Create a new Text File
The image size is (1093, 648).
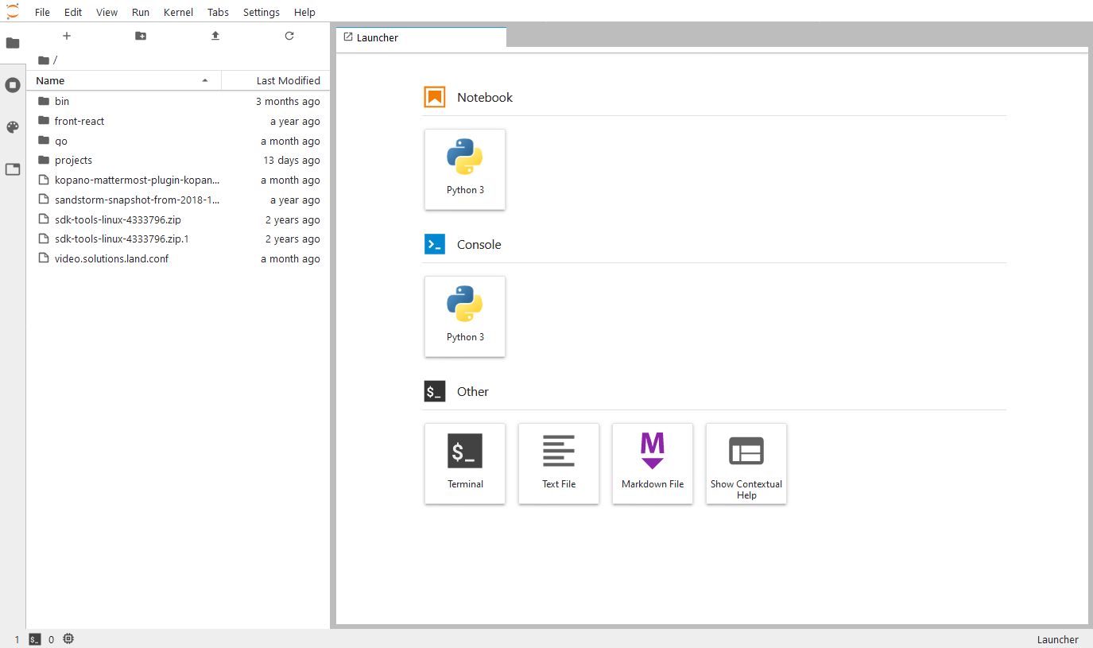(x=559, y=464)
